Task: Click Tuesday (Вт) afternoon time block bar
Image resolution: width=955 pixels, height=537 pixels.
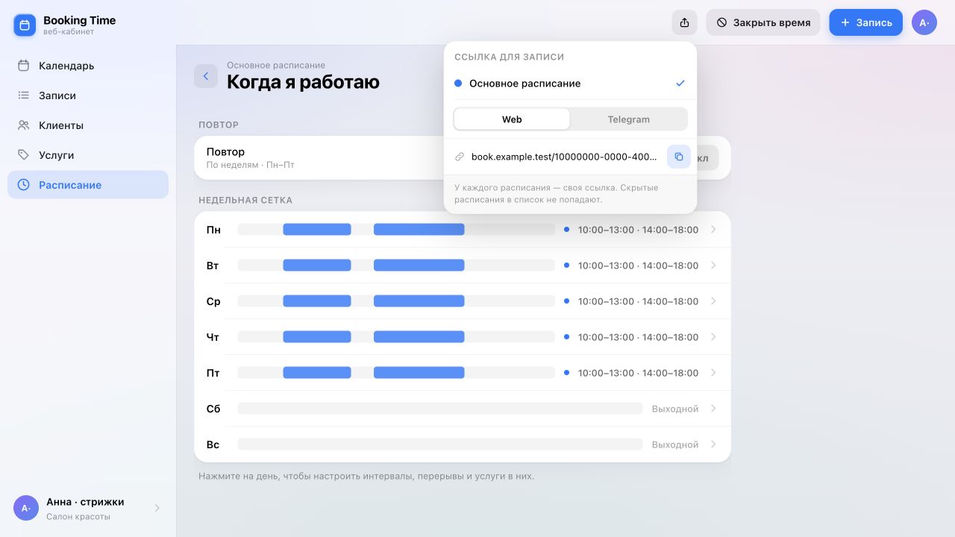Action: tap(419, 266)
